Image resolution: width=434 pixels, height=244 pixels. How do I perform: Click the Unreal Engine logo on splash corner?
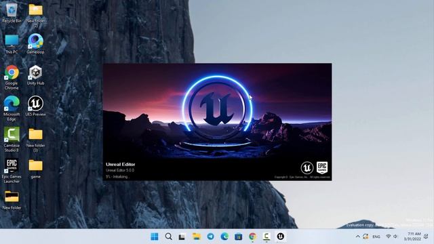tap(307, 167)
